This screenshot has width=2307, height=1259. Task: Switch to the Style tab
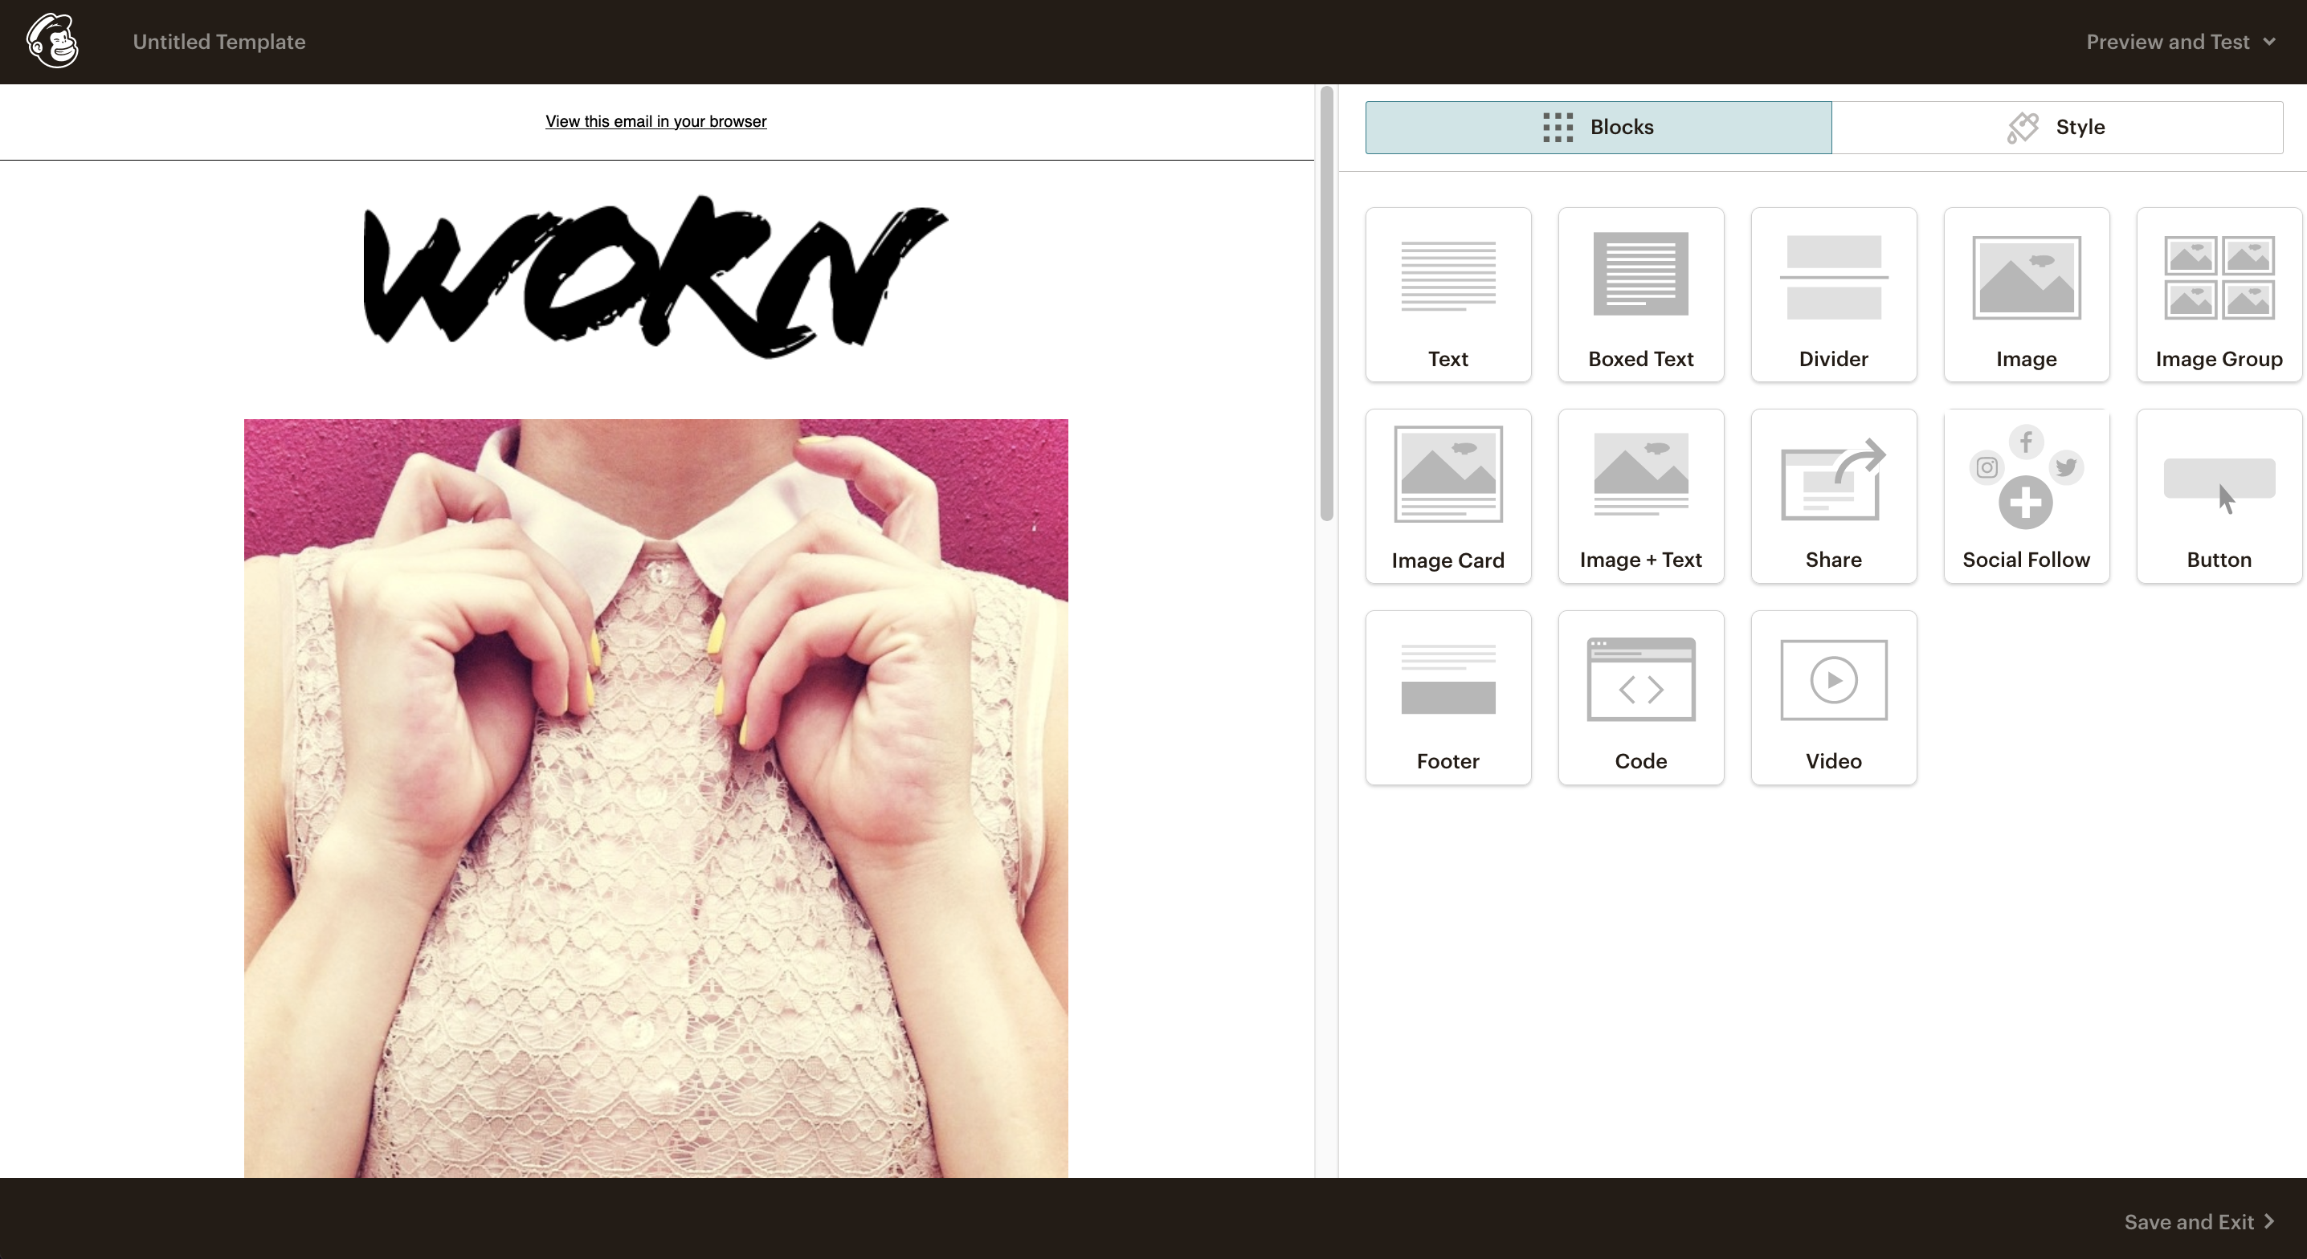(2057, 127)
